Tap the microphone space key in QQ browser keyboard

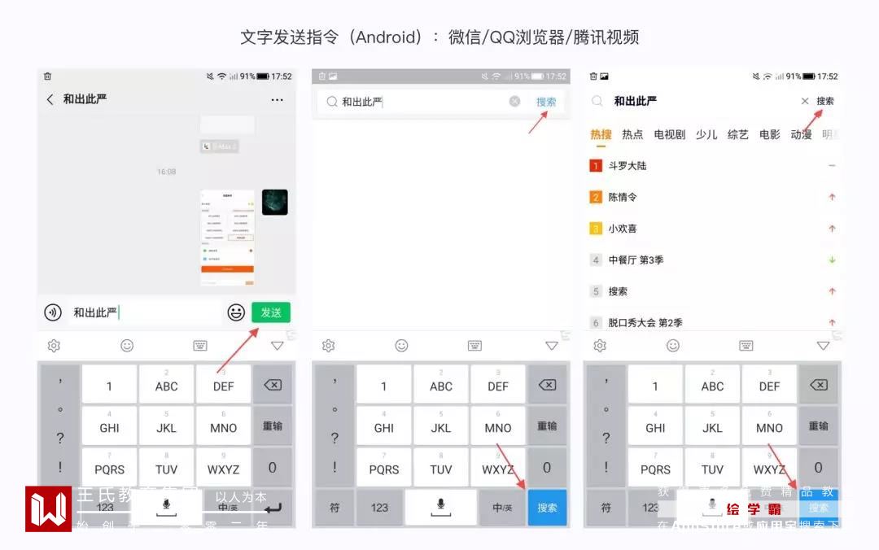pos(440,508)
